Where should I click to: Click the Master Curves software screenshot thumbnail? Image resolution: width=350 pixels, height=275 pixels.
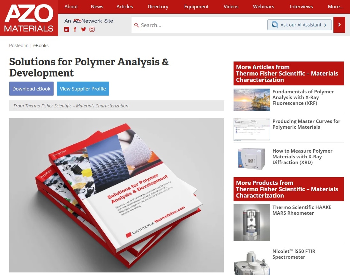[x=252, y=129]
